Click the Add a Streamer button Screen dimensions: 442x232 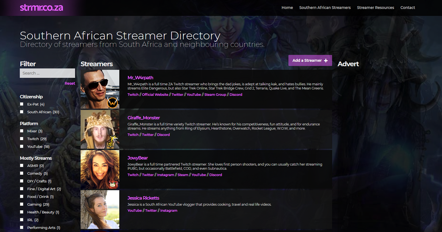point(310,60)
